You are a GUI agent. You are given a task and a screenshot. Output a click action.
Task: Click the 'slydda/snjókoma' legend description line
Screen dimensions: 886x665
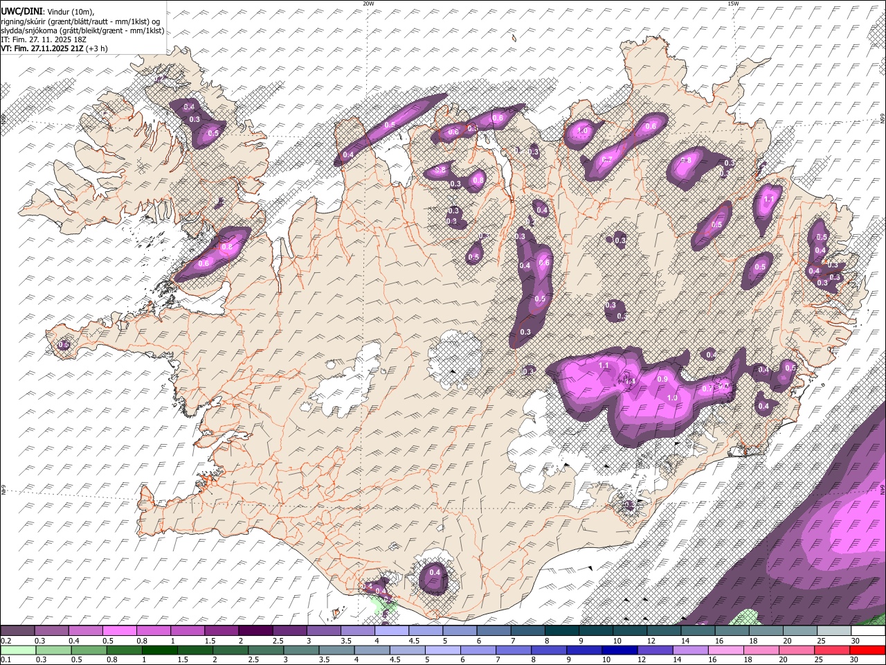point(82,30)
